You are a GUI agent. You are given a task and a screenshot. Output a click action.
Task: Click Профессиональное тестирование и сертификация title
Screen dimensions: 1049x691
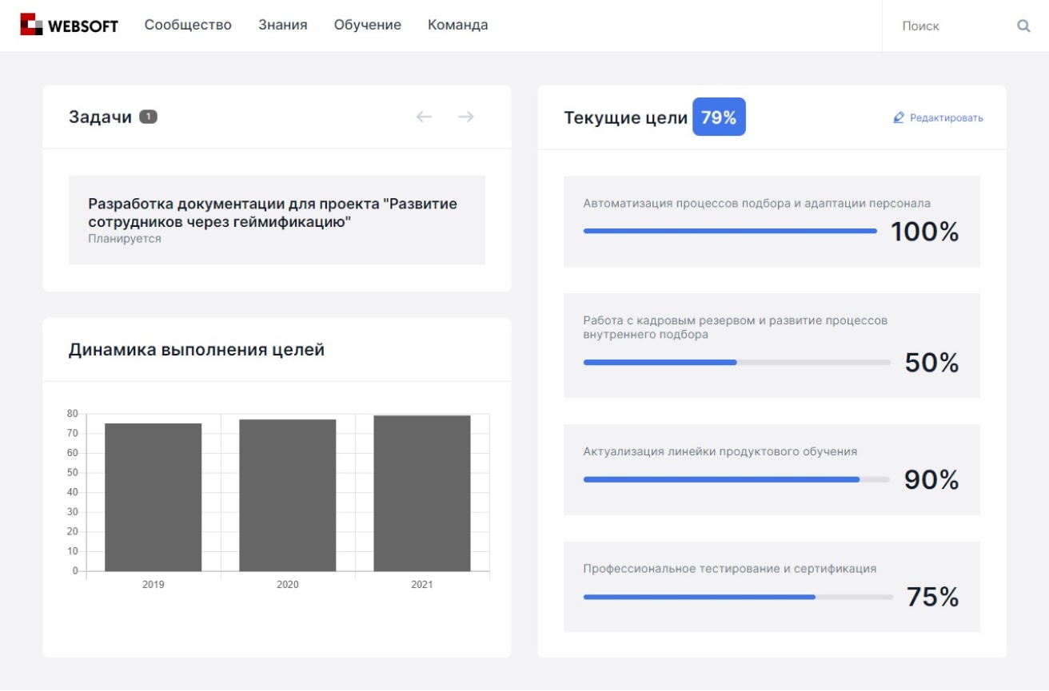coord(730,569)
